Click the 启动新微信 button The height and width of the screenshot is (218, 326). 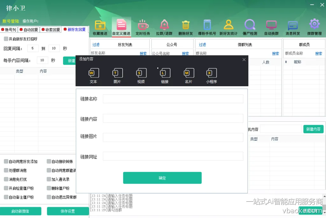coord(20,211)
